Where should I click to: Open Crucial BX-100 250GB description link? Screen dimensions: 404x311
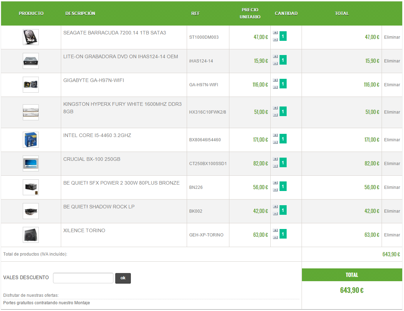pyautogui.click(x=92, y=159)
